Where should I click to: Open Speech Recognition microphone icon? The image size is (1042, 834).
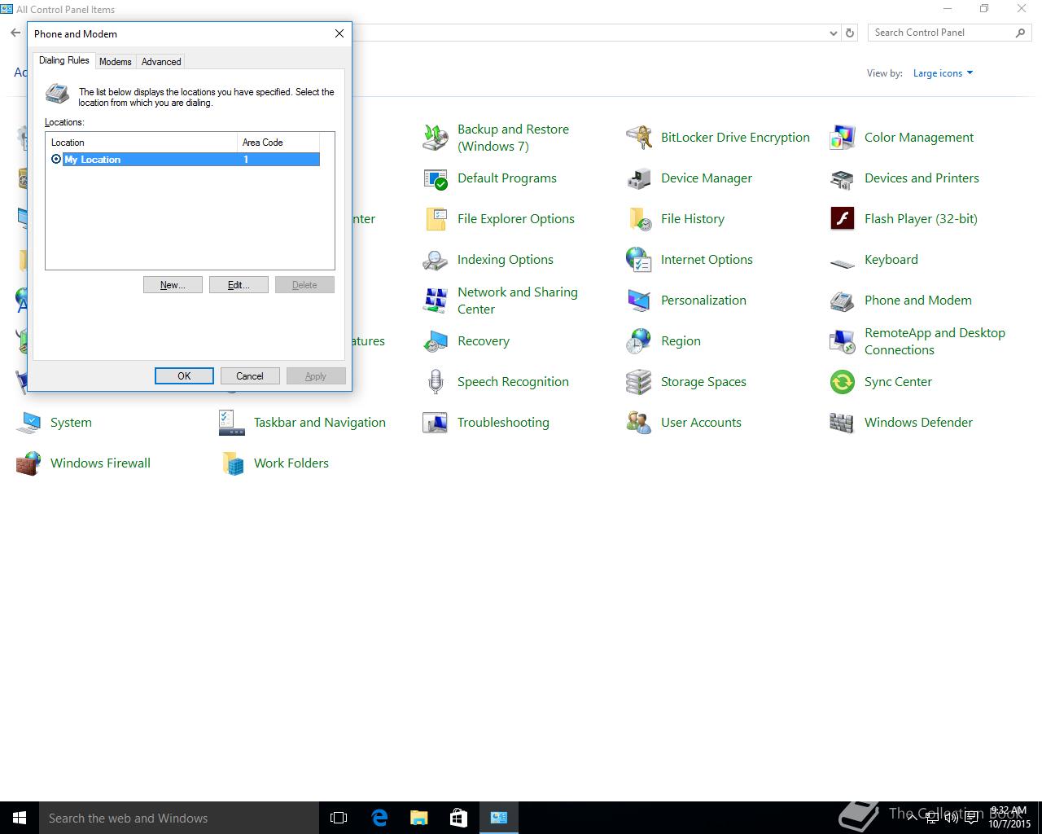436,382
